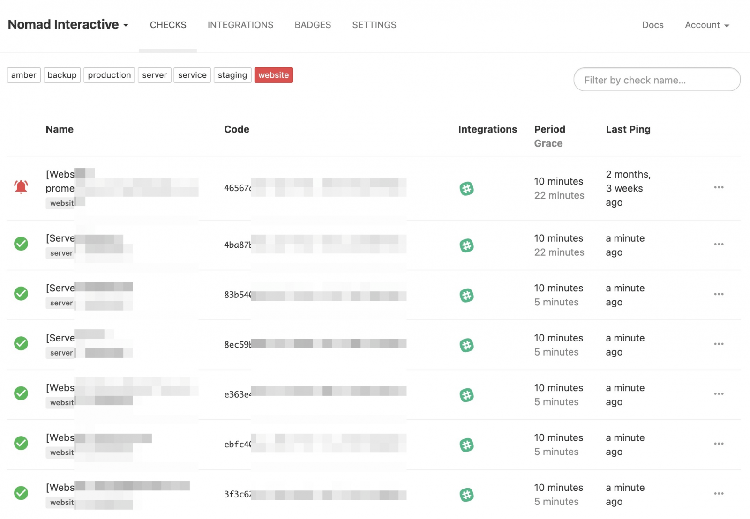
Task: Click green status icon for check ebfc4
Action: pos(21,444)
